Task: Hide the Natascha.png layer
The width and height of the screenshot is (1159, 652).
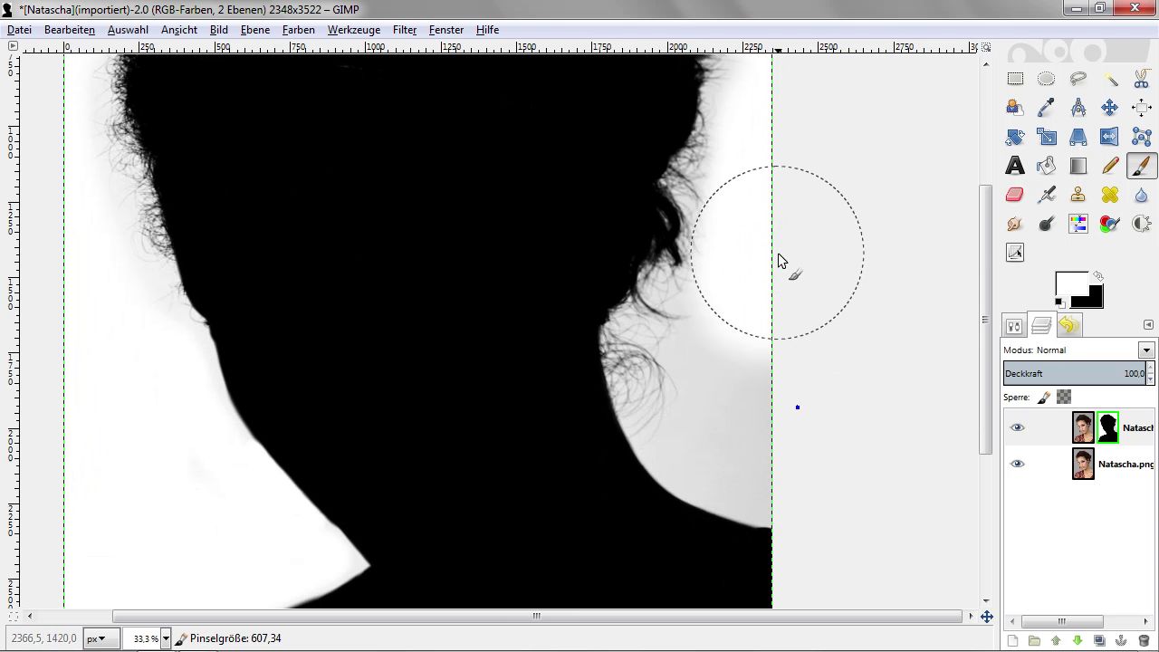Action: click(1017, 464)
